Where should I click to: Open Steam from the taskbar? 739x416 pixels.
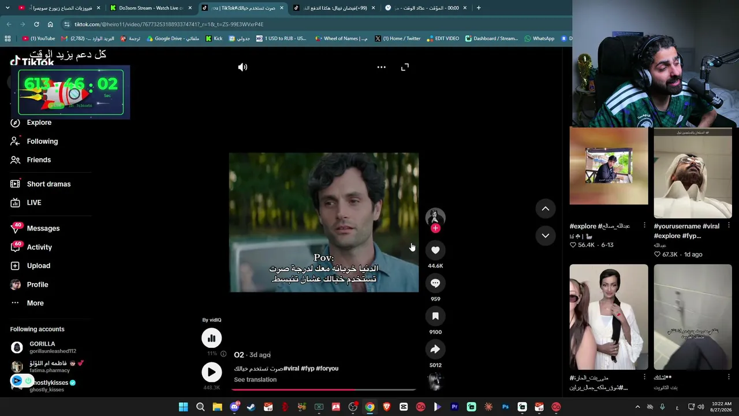[x=251, y=407]
